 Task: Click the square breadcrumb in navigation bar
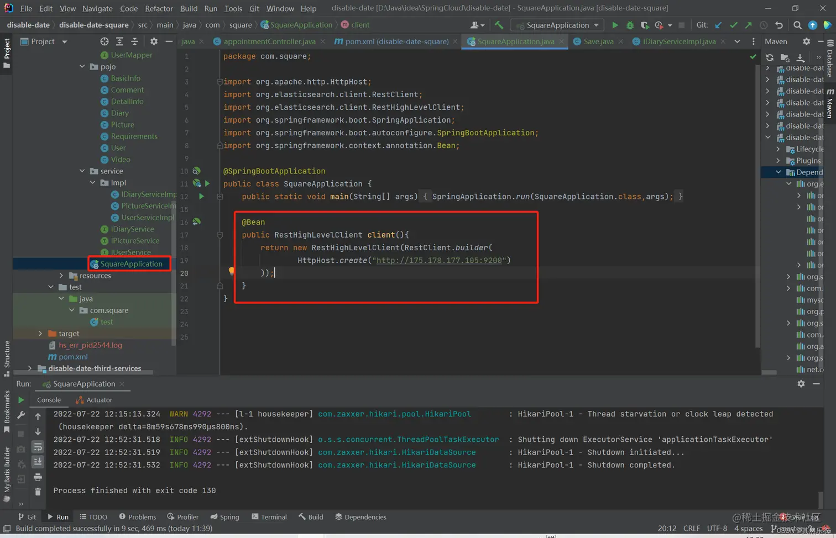241,25
